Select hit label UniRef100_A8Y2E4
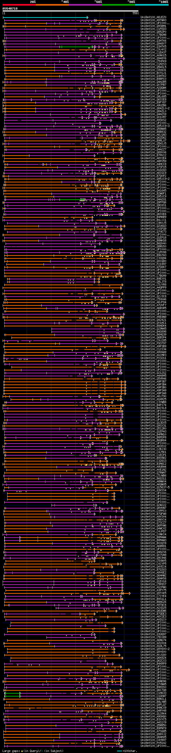This screenshot has height=753, width=171. 153,158
